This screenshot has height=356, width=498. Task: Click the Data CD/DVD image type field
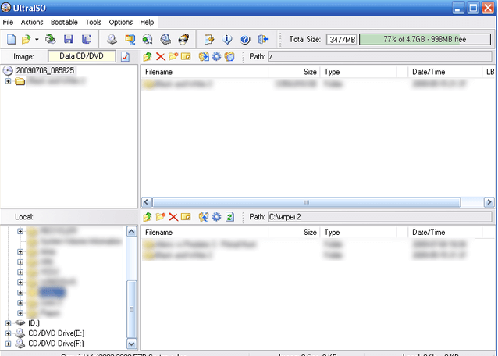pos(82,56)
